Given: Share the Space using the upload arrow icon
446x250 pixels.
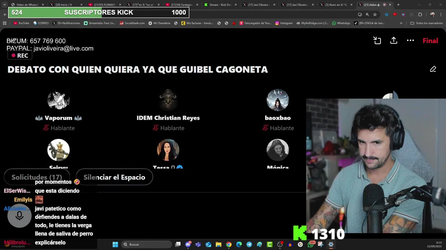Looking at the screenshot, I should point(394,41).
